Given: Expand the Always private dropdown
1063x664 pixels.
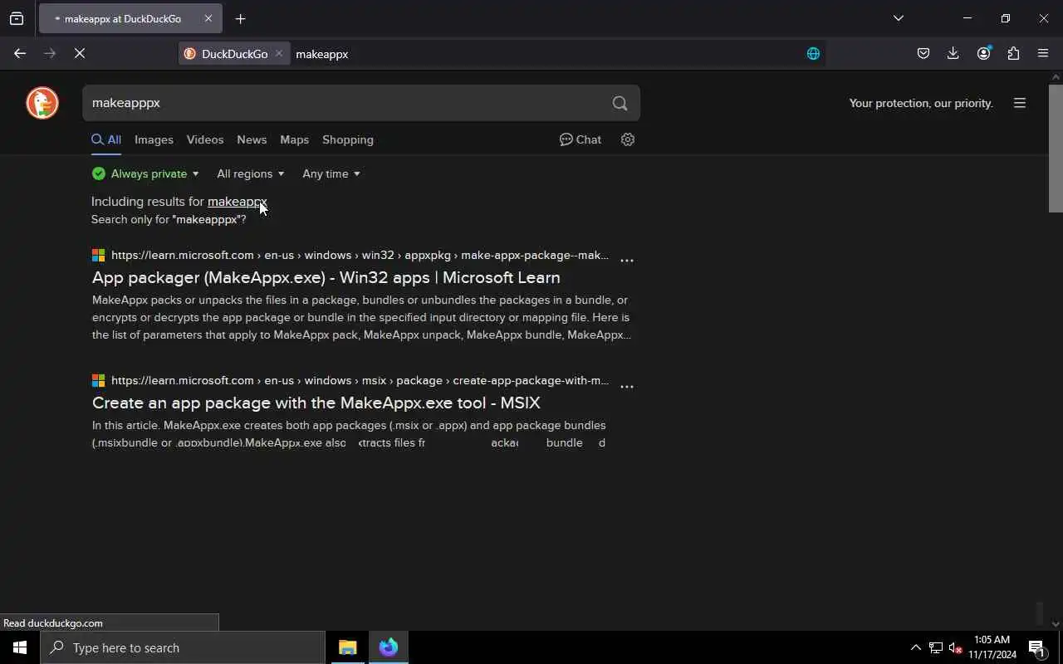Looking at the screenshot, I should click(x=145, y=173).
